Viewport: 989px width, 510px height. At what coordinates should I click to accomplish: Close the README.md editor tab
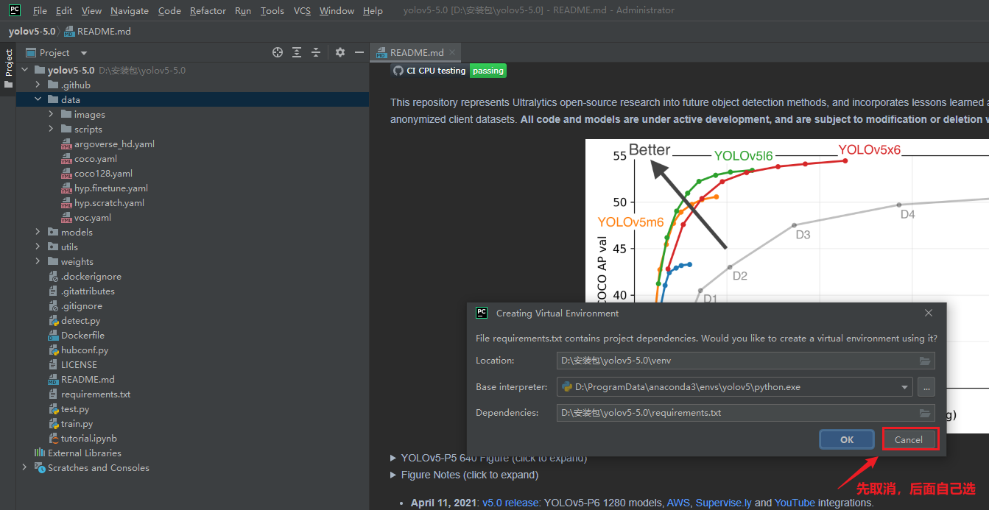pyautogui.click(x=452, y=52)
